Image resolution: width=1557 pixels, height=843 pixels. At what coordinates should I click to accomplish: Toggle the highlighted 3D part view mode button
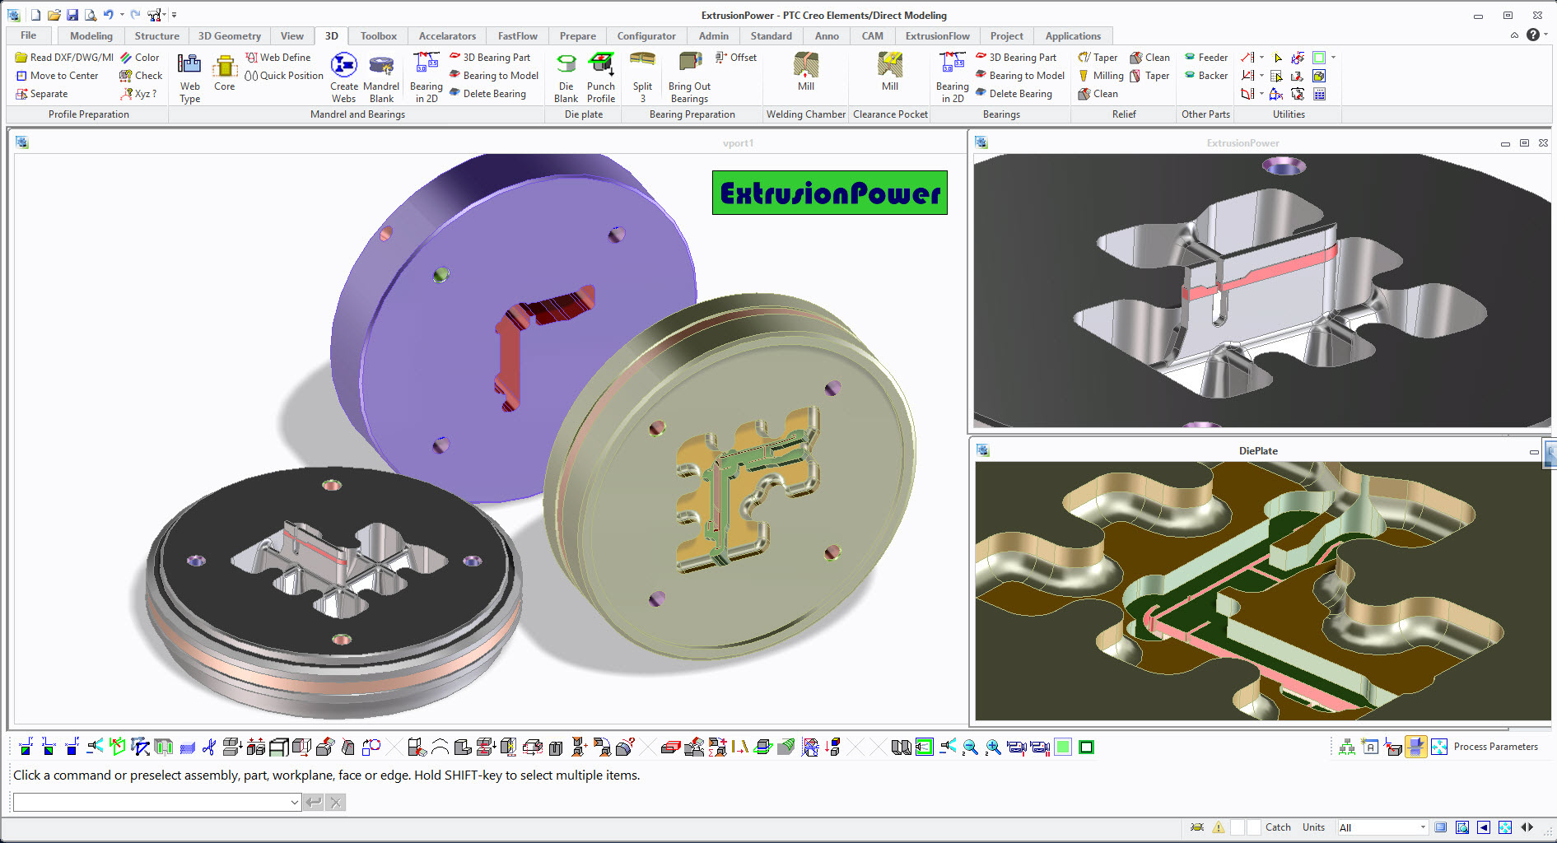coord(1416,747)
